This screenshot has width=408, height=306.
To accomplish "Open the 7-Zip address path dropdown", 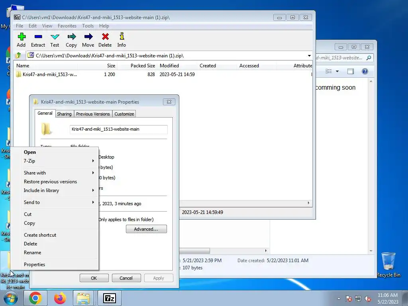I will [309, 56].
